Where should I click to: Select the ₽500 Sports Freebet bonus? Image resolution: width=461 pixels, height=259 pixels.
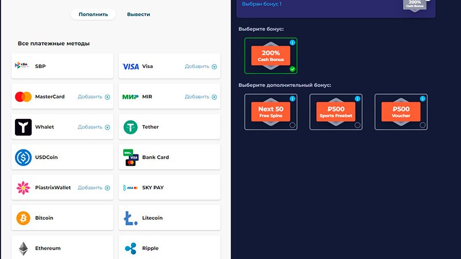coord(335,112)
